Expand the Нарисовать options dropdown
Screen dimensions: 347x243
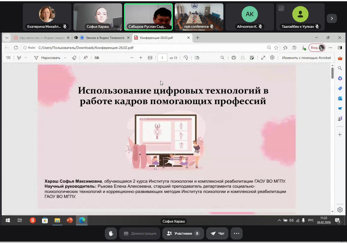point(65,58)
